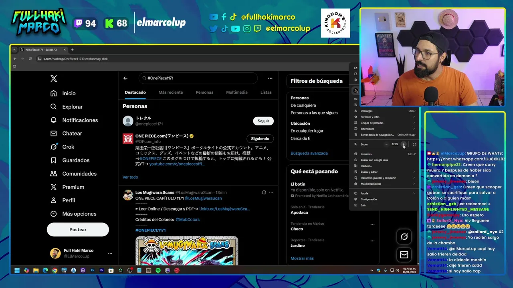Expand Favoritos y listas submenu
Image resolution: width=513 pixels, height=288 pixels.
[x=385, y=117]
